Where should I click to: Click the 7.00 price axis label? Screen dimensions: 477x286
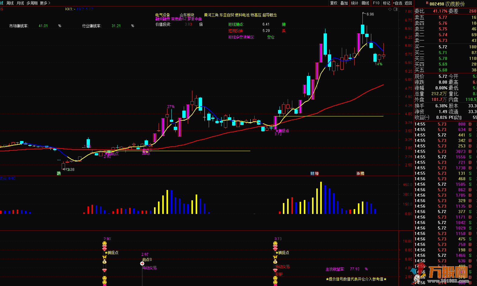click(x=408, y=11)
